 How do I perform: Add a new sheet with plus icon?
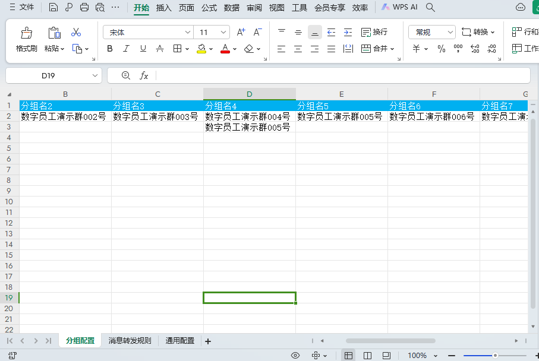208,341
